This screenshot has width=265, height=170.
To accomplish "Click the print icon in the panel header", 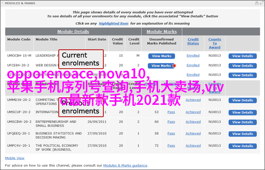I will pyautogui.click(x=257, y=3).
